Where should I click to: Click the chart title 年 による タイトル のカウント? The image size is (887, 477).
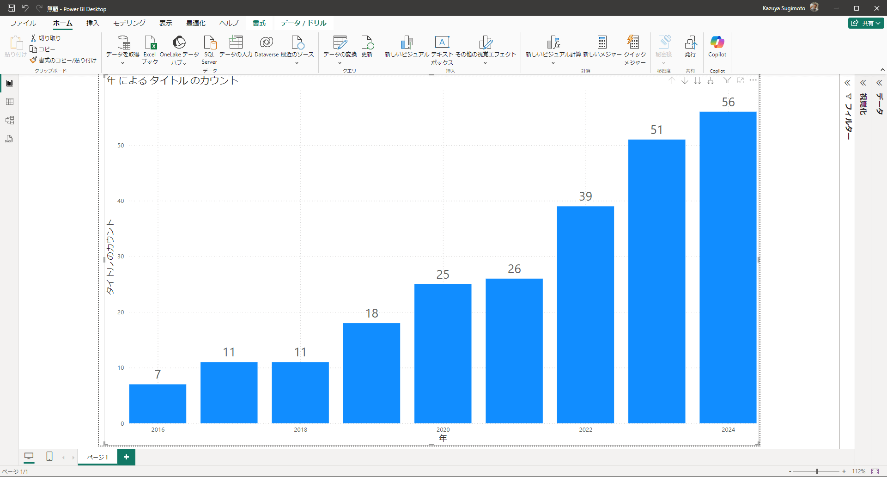[x=172, y=80]
